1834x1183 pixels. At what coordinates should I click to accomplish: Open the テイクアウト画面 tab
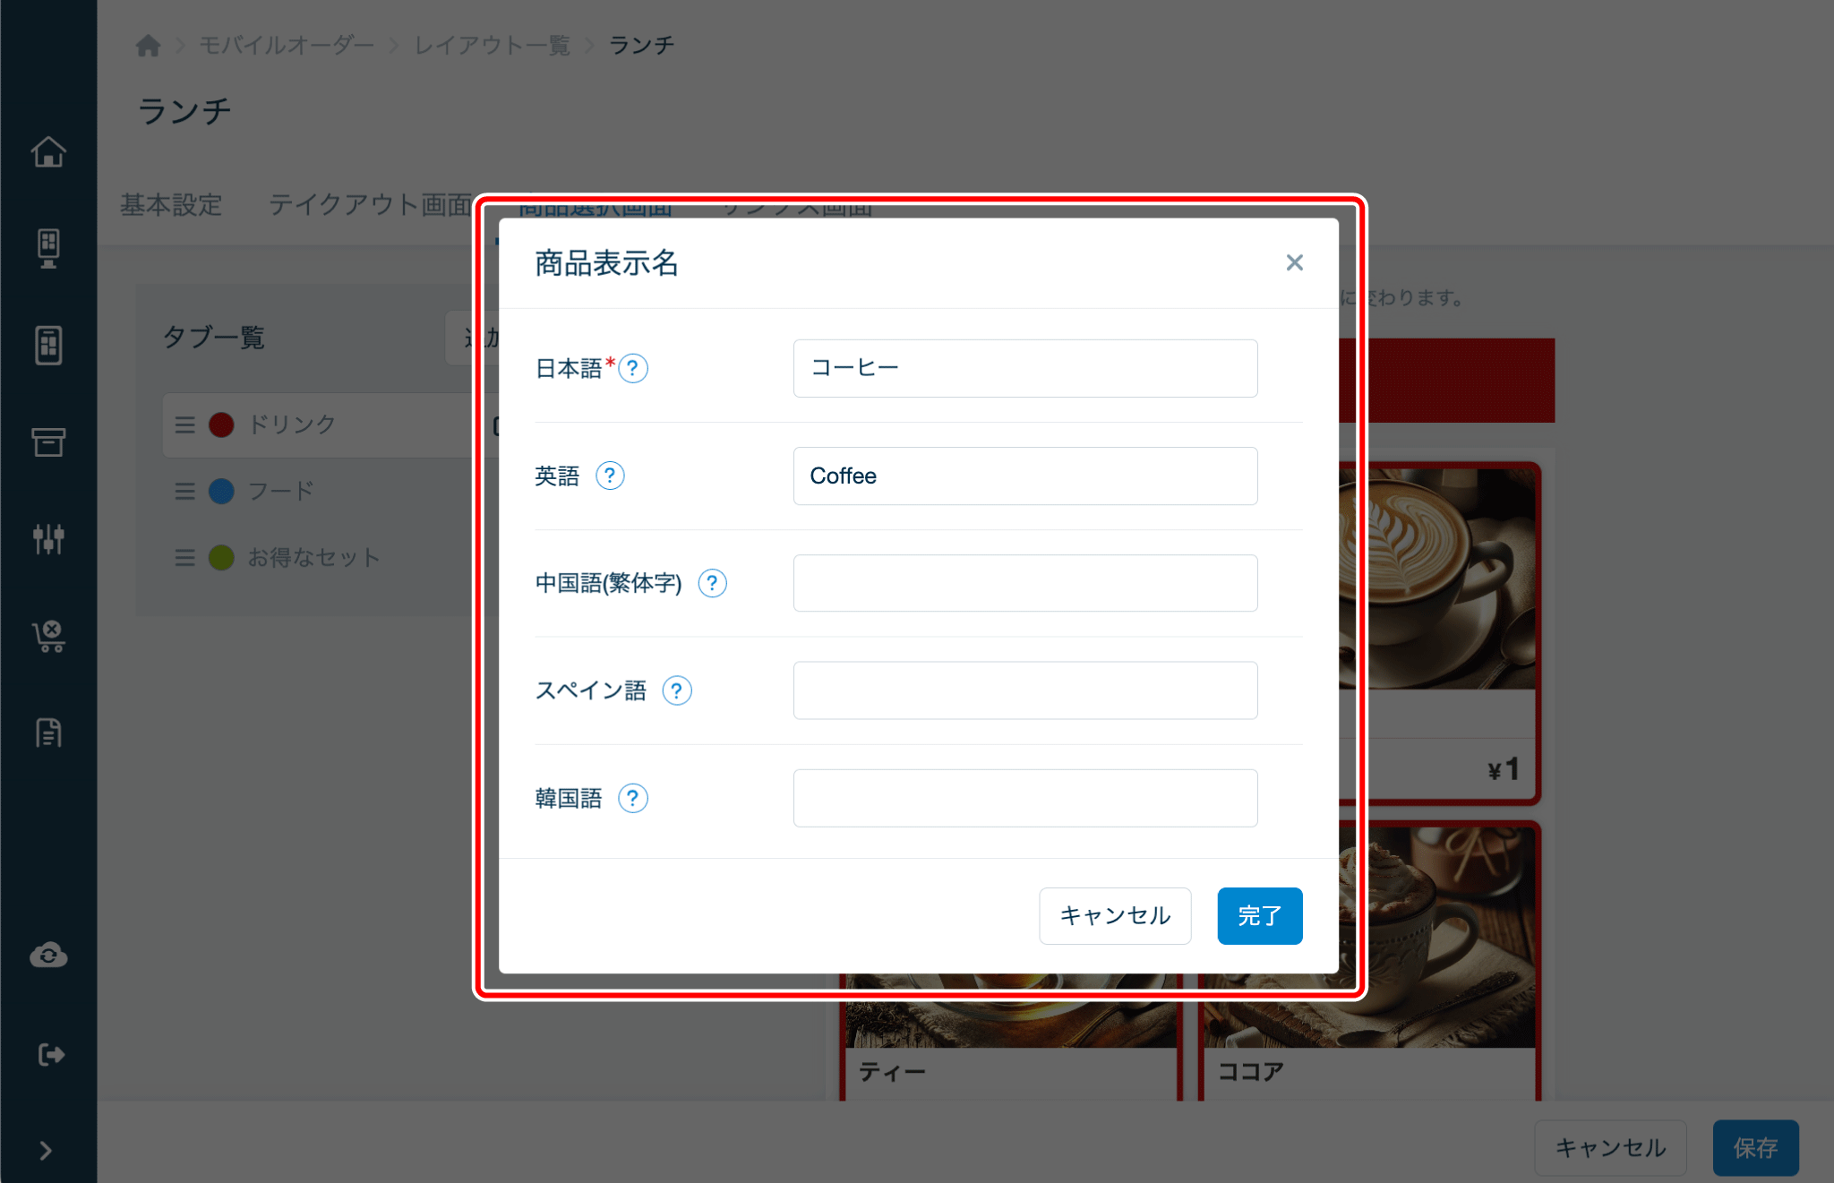coord(370,205)
